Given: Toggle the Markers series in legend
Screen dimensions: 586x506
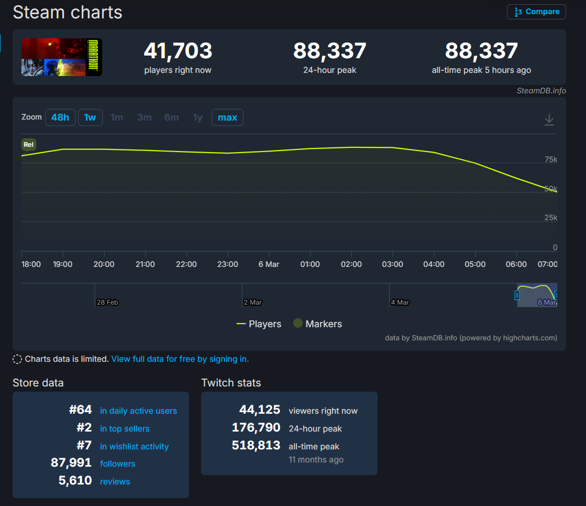Looking at the screenshot, I should tap(318, 324).
